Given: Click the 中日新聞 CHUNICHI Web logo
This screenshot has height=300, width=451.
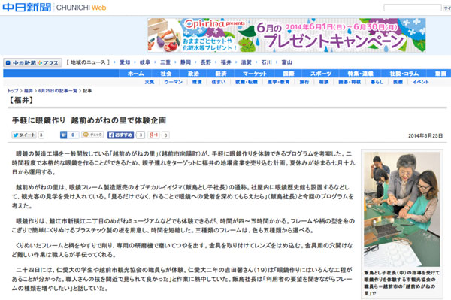Looking at the screenshot, I should coord(54,8).
